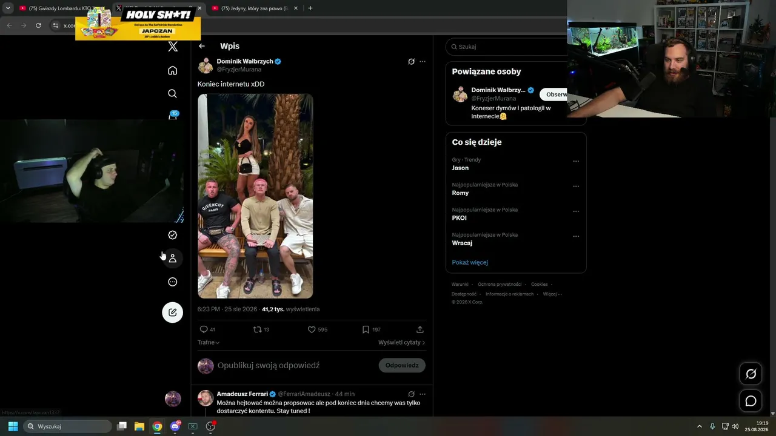Open the More circle menu in sidebar

click(x=173, y=282)
